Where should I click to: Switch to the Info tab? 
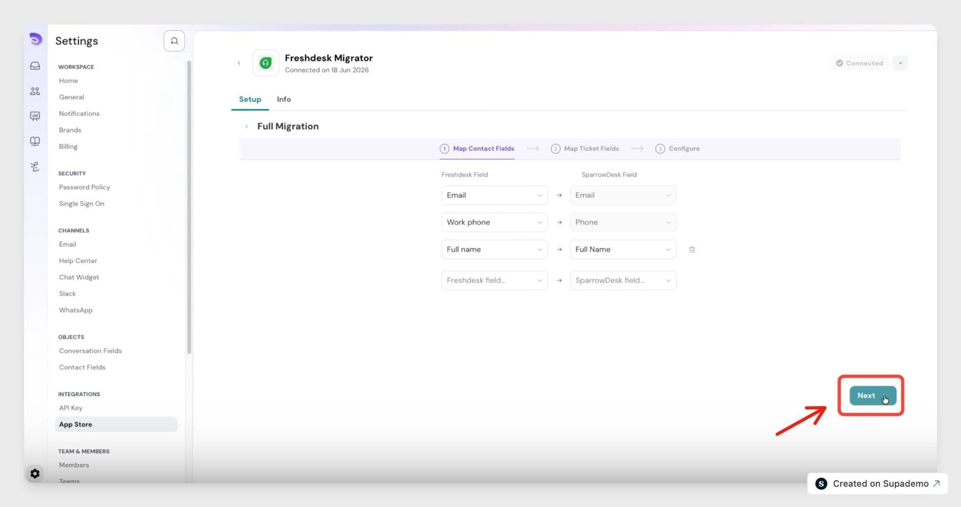coord(283,99)
